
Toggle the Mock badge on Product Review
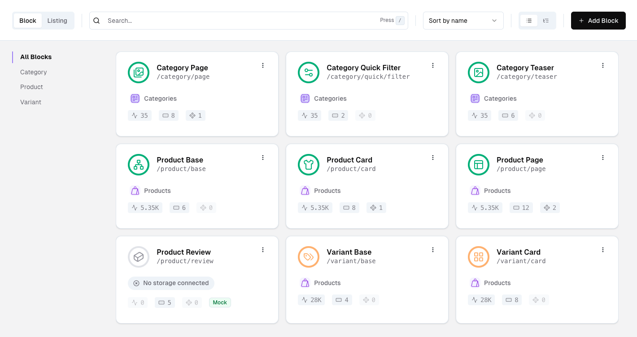click(x=220, y=302)
